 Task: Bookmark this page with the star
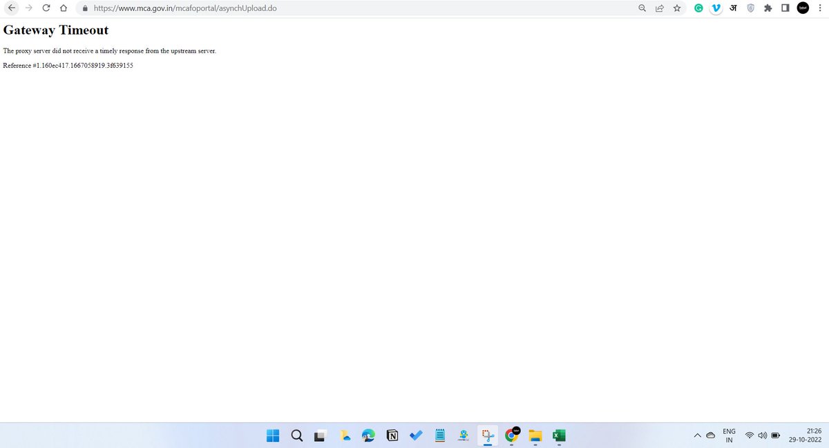pos(677,8)
